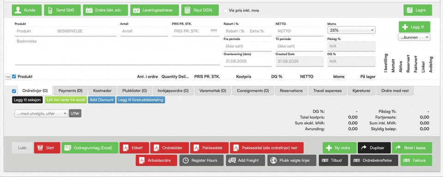Click the Utfør button
The image size is (443, 177).
[x=75, y=114]
